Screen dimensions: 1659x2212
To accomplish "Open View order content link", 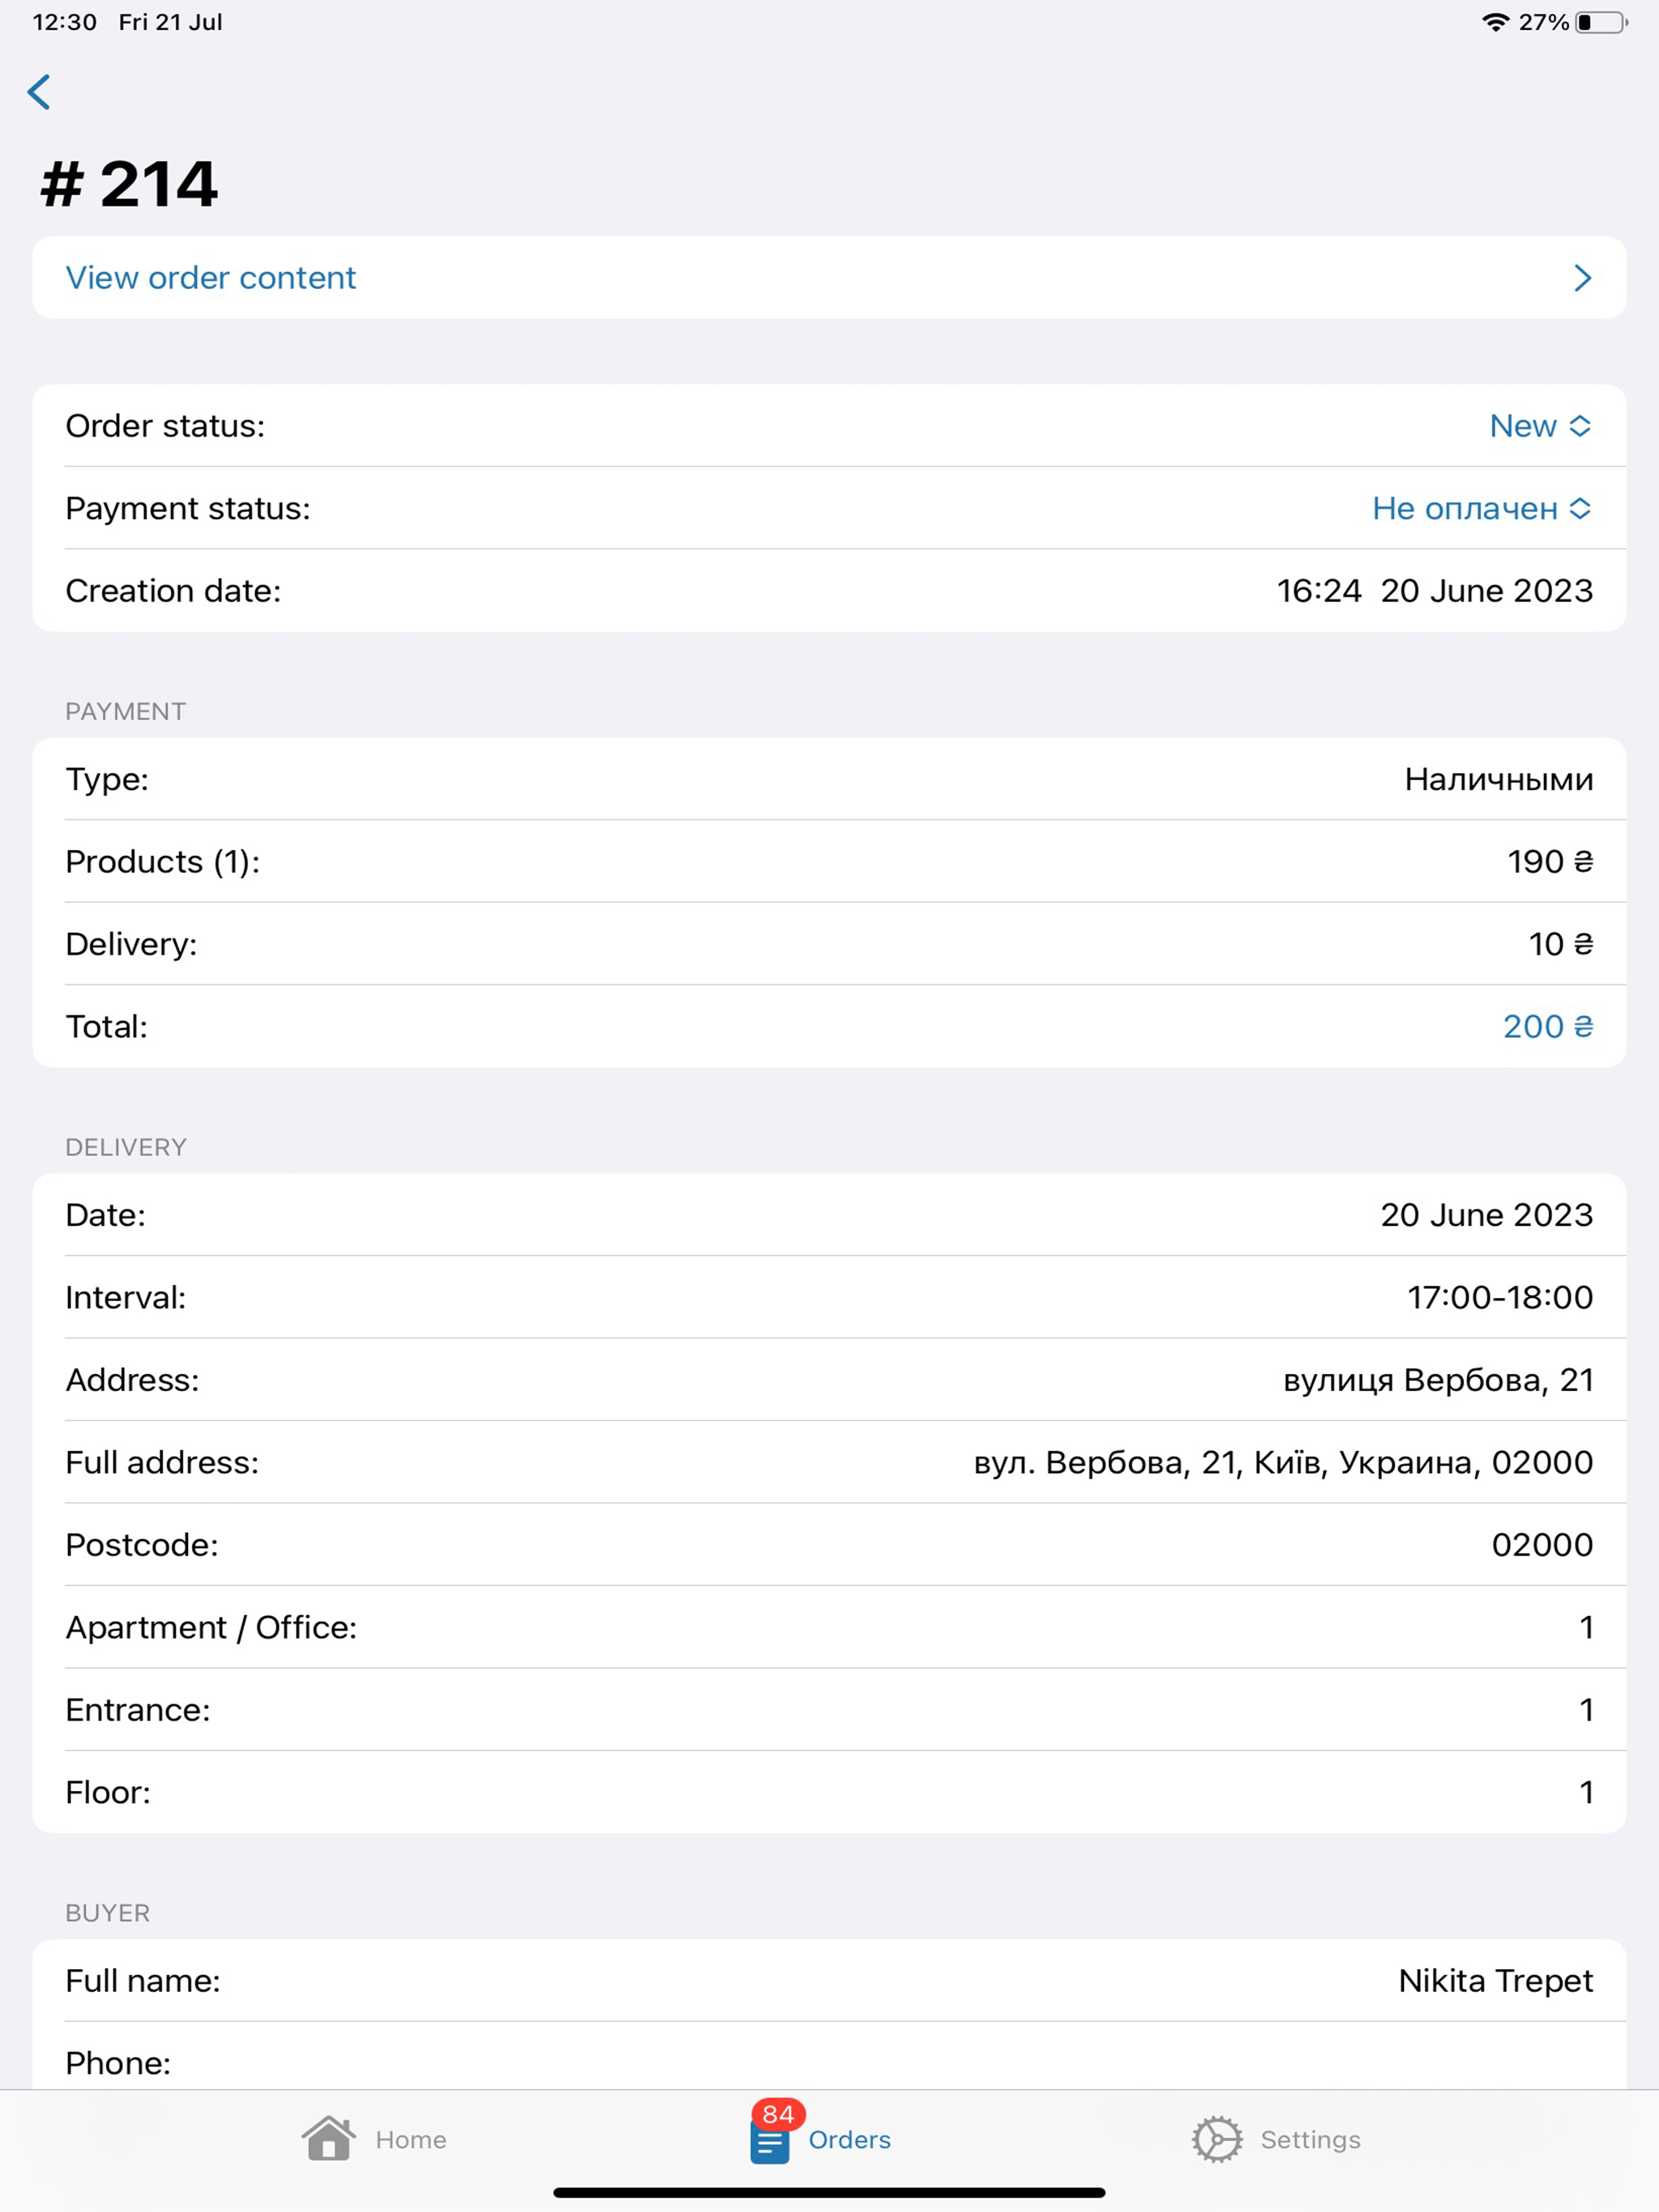I will 210,278.
